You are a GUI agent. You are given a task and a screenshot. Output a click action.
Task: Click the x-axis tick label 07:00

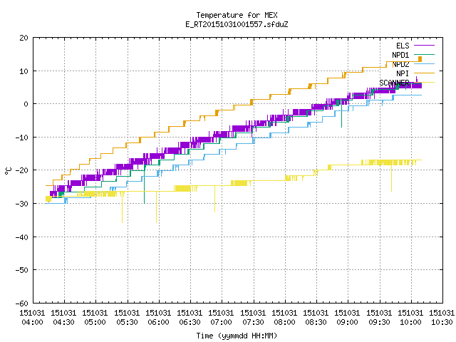click(221, 322)
